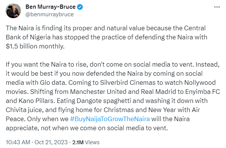Click the words "Kano Pillars"
Image resolution: width=226 pixels, height=148 pixels.
tap(36, 101)
